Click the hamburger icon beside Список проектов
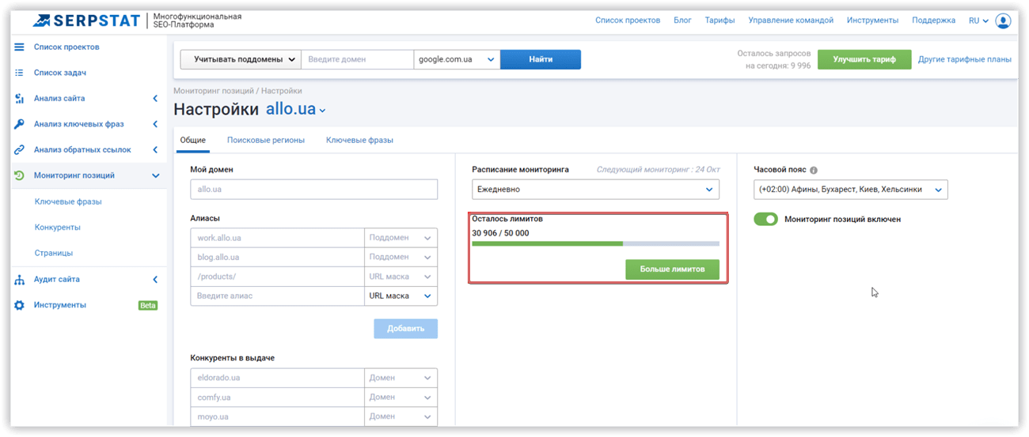Screen dimensions: 1029x437 [20, 47]
